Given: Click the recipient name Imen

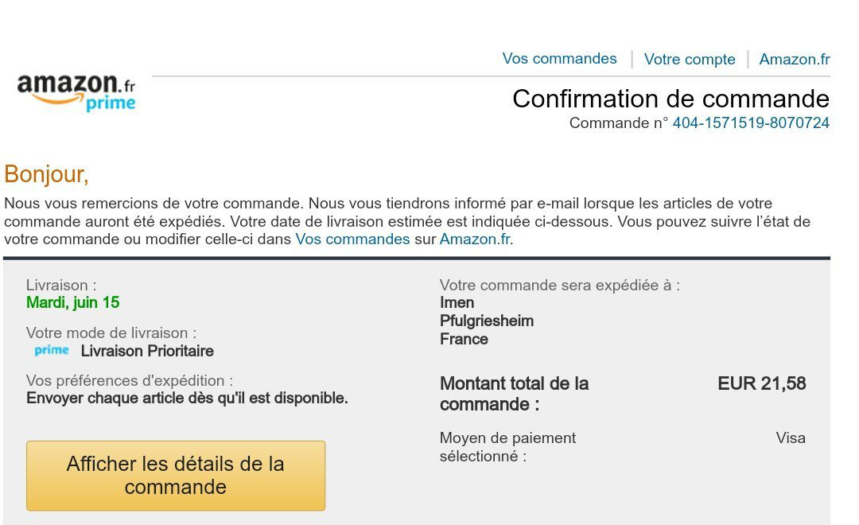Looking at the screenshot, I should coord(457,303).
